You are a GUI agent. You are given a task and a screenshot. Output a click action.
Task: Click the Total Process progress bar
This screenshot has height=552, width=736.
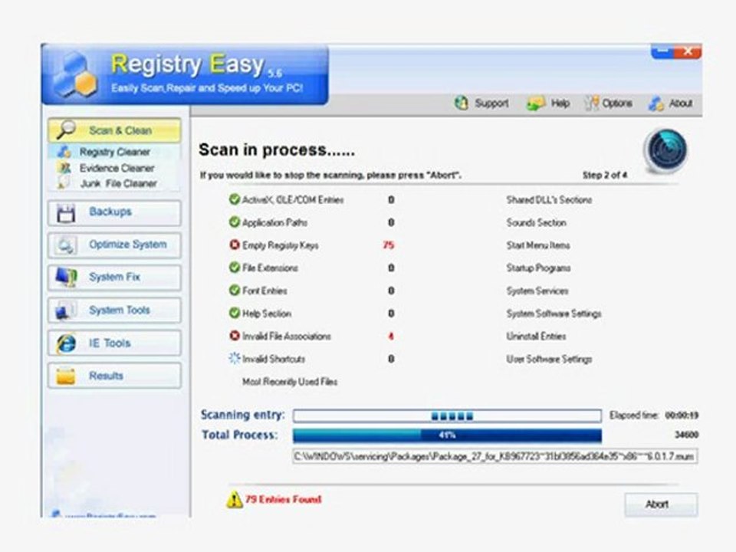click(447, 435)
